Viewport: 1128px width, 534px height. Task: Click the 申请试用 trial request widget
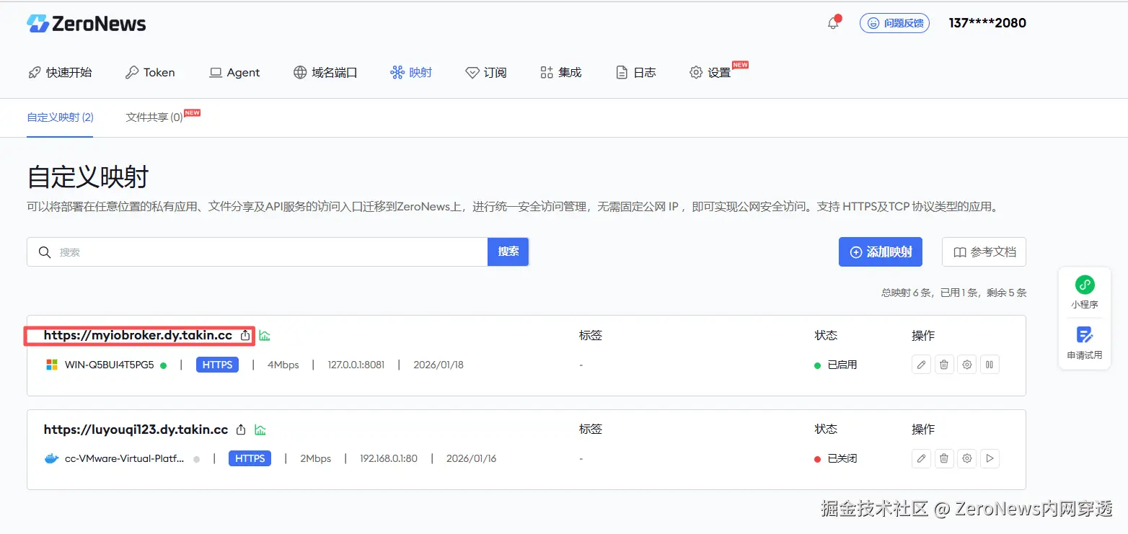1084,343
